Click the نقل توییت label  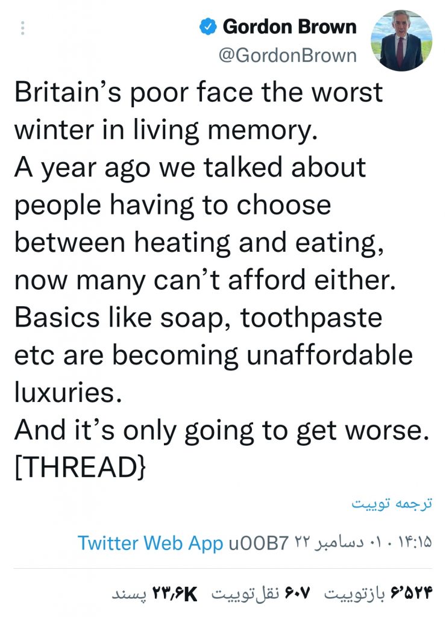(x=246, y=594)
